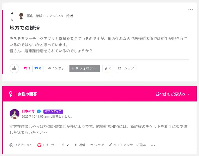Toggle heart reaction showing 1ユーザー
This screenshot has width=199, height=156.
39,145
